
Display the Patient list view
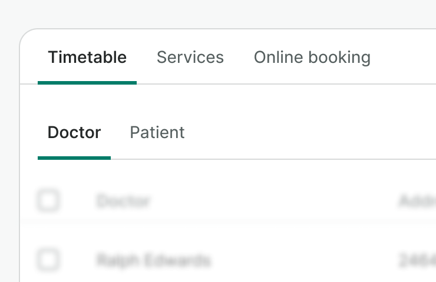pyautogui.click(x=157, y=133)
